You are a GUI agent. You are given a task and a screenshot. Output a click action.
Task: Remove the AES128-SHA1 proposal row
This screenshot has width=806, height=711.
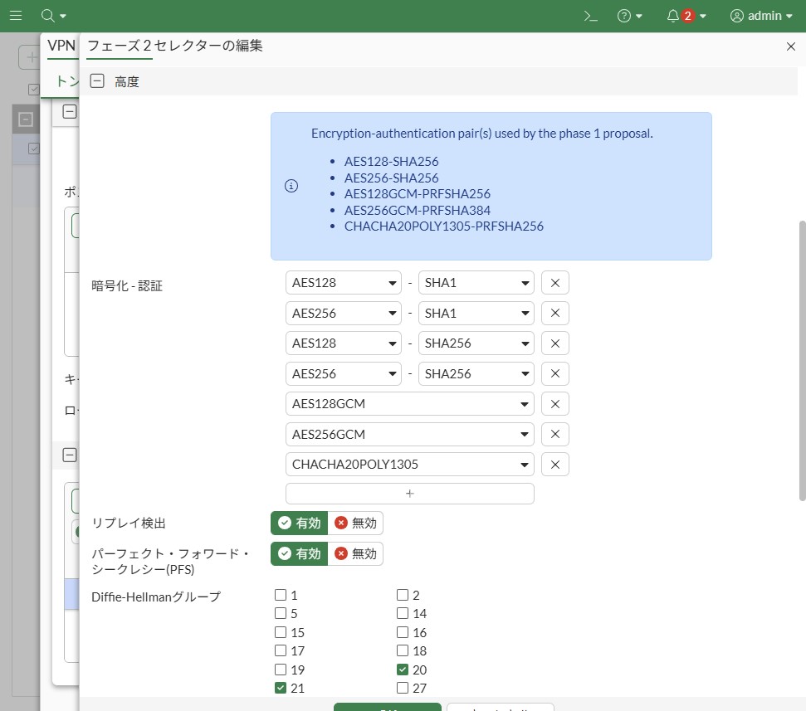(x=554, y=283)
